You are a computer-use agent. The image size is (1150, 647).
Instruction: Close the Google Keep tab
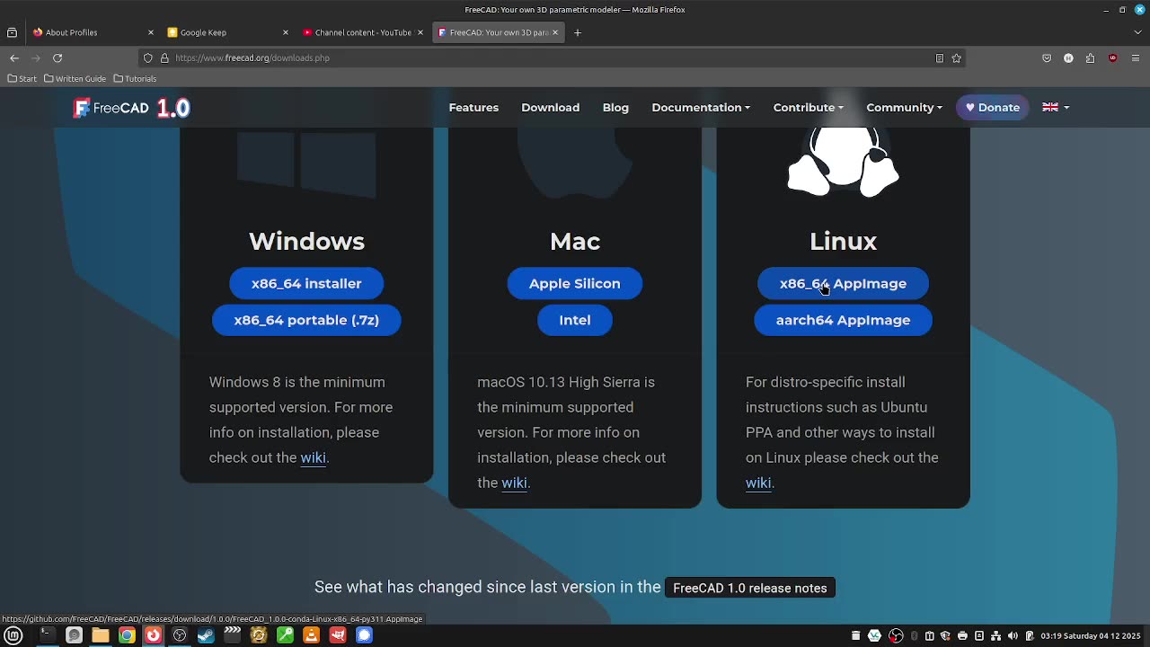pyautogui.click(x=286, y=32)
